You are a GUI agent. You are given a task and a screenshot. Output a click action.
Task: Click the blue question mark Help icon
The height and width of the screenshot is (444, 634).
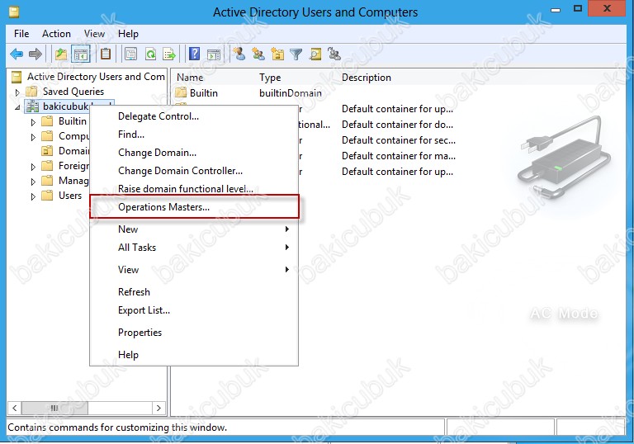click(195, 54)
